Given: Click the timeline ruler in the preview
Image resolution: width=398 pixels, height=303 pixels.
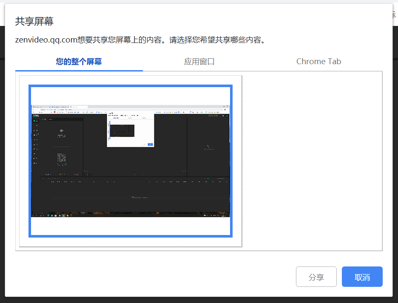Looking at the screenshot, I should pyautogui.click(x=130, y=182).
